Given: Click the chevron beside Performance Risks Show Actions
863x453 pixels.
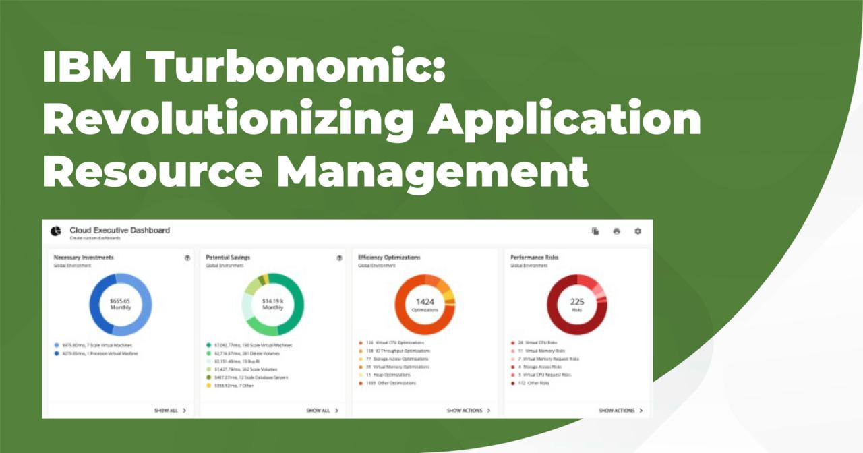Looking at the screenshot, I should (641, 410).
